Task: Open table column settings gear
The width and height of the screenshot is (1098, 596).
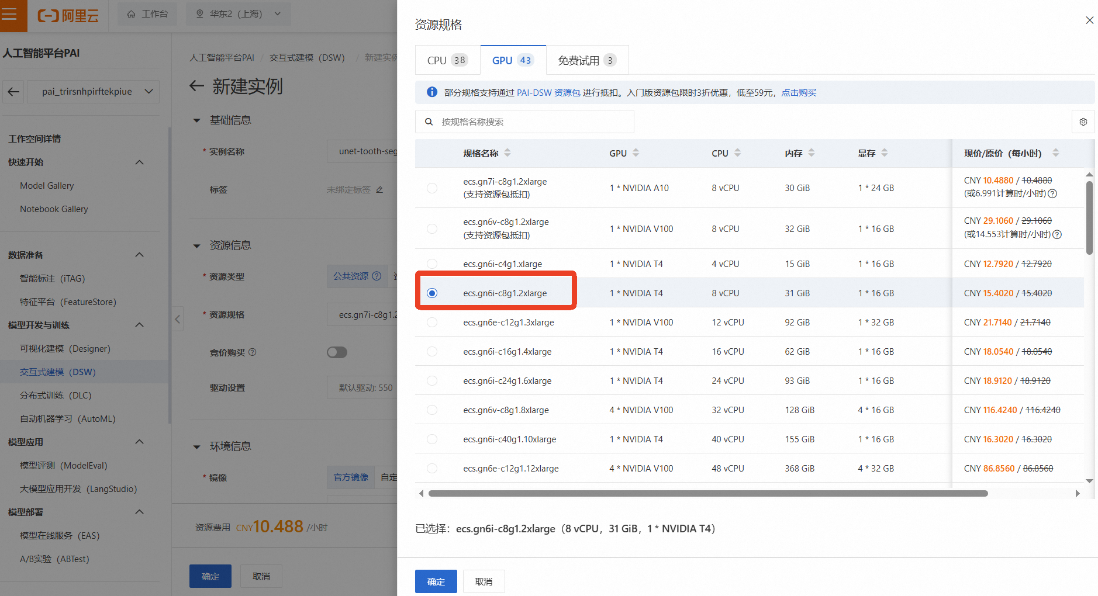Action: (1083, 122)
